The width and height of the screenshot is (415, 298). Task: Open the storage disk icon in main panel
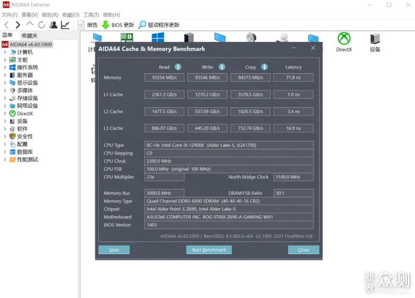[282, 37]
